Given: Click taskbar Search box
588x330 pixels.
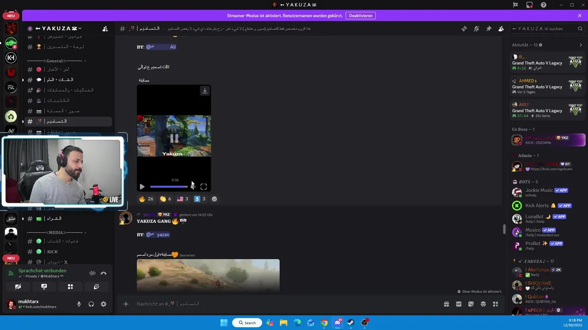Looking at the screenshot, I should 247,323.
